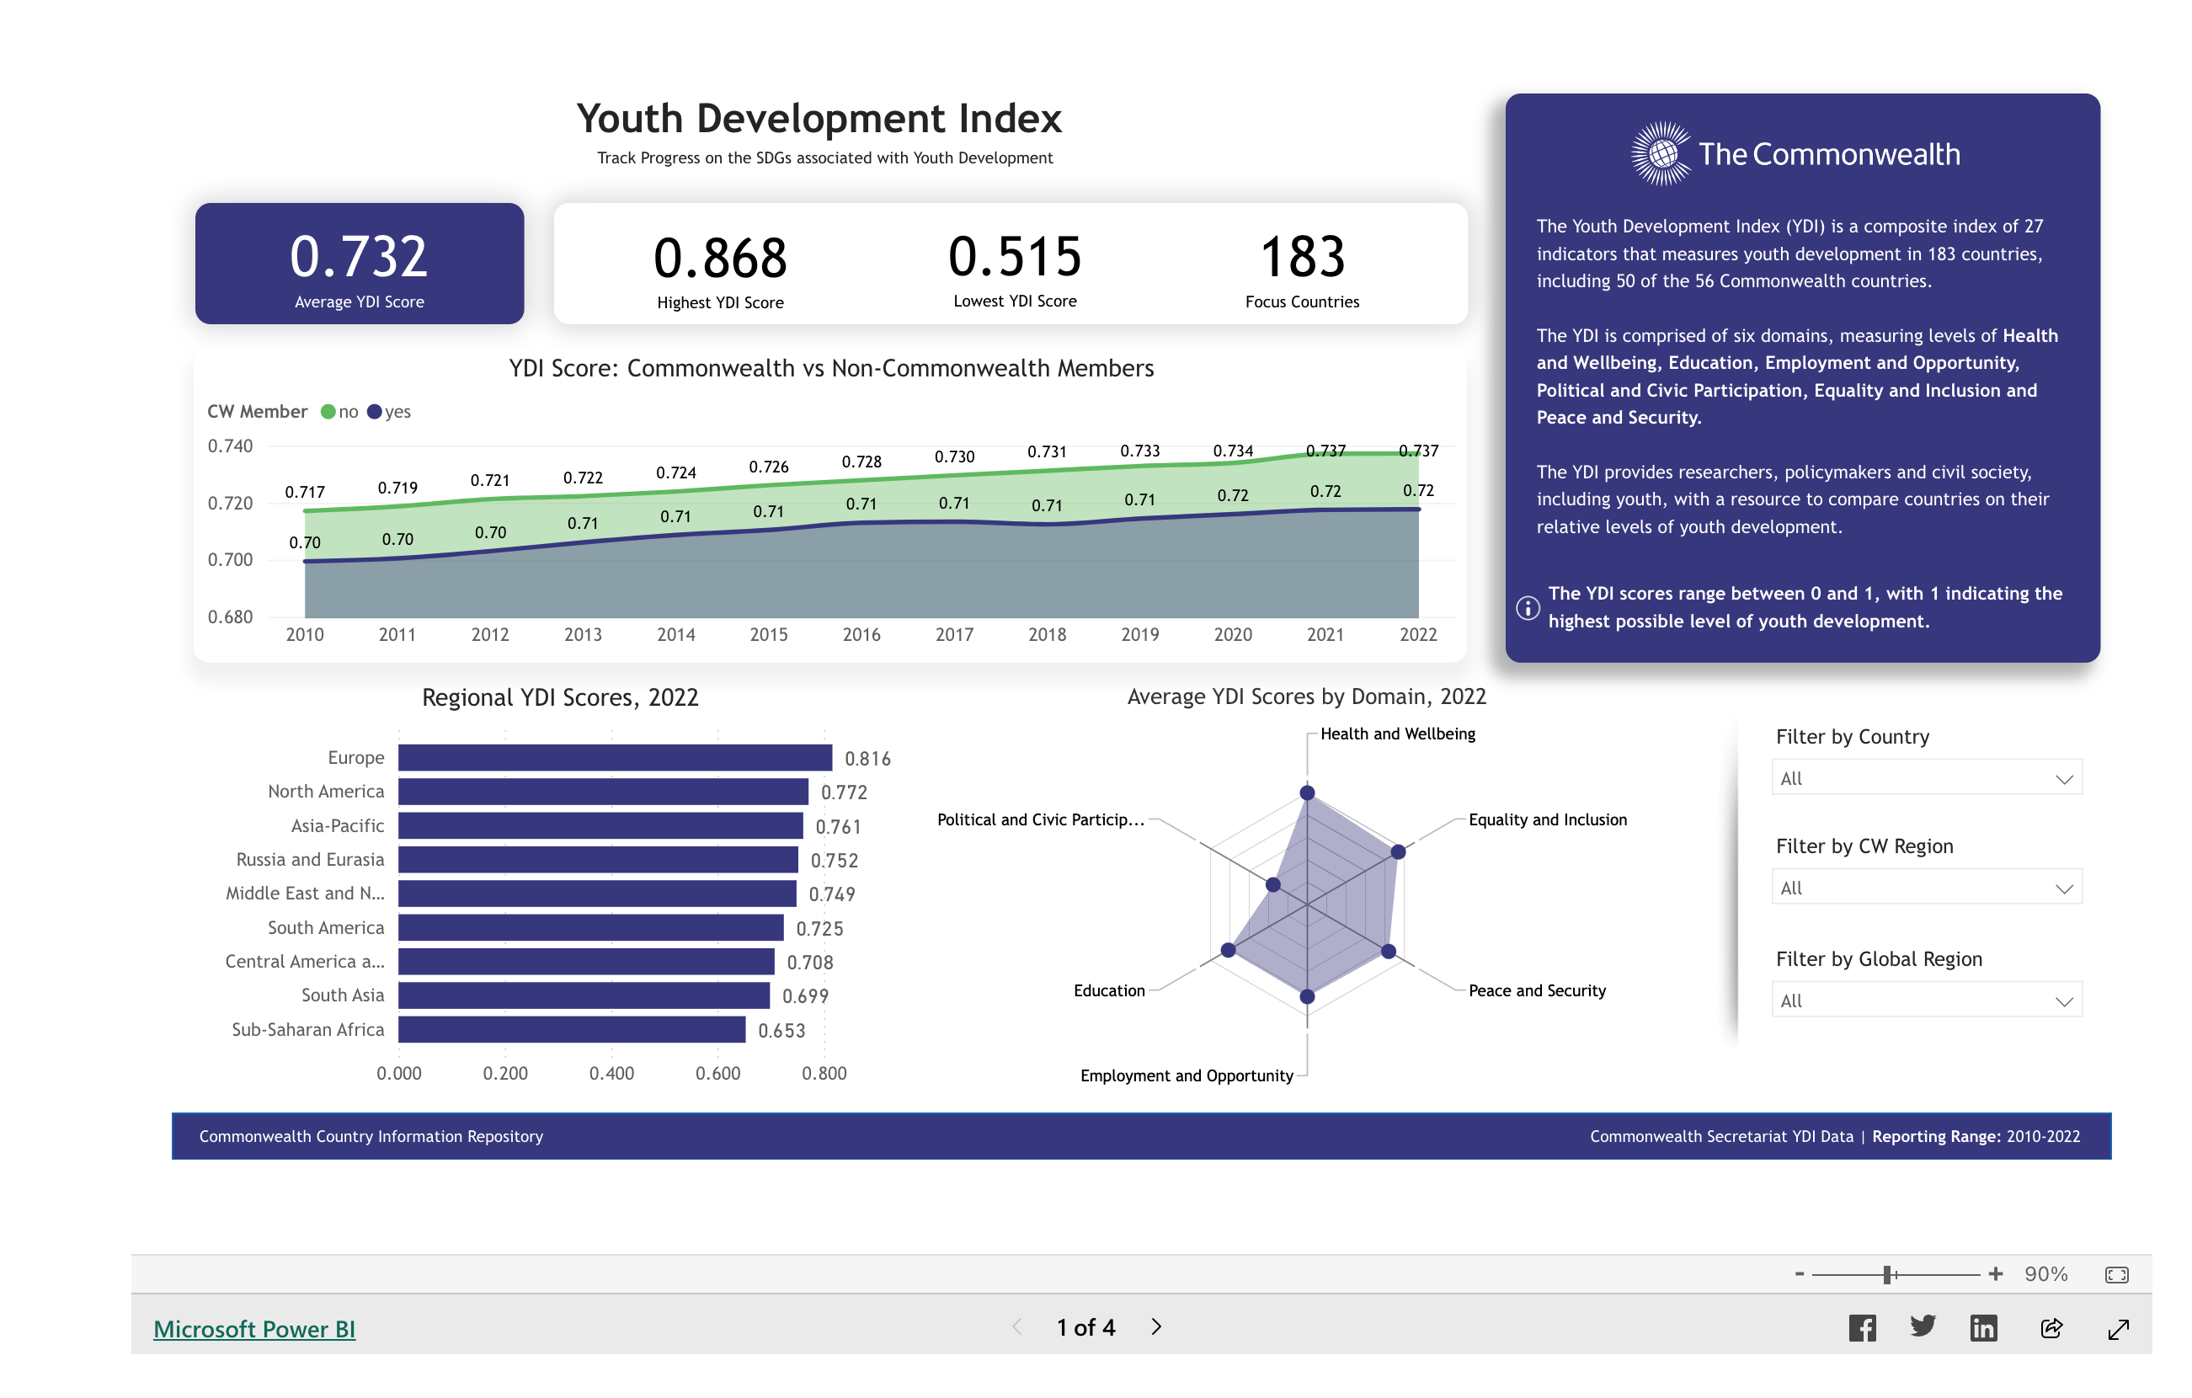Screen dimensions: 2192x1398
Task: Enter full screen mode arrow icon
Action: 2118,1330
